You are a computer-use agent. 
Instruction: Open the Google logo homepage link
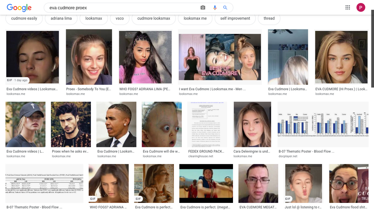pos(19,7)
